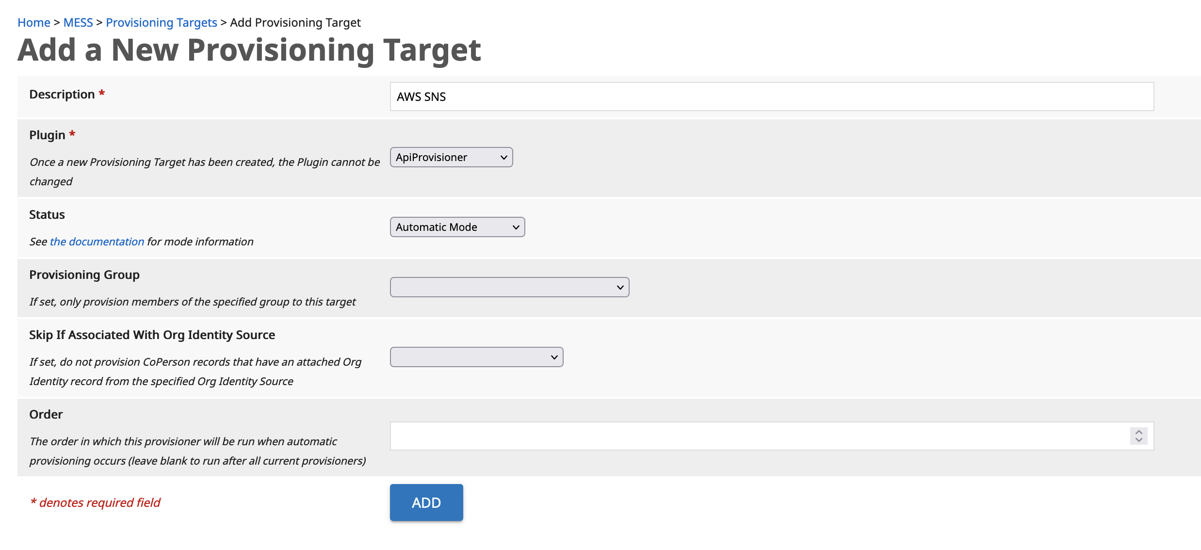
Task: Navigate to Provisioning Targets breadcrumb
Action: pyautogui.click(x=162, y=22)
